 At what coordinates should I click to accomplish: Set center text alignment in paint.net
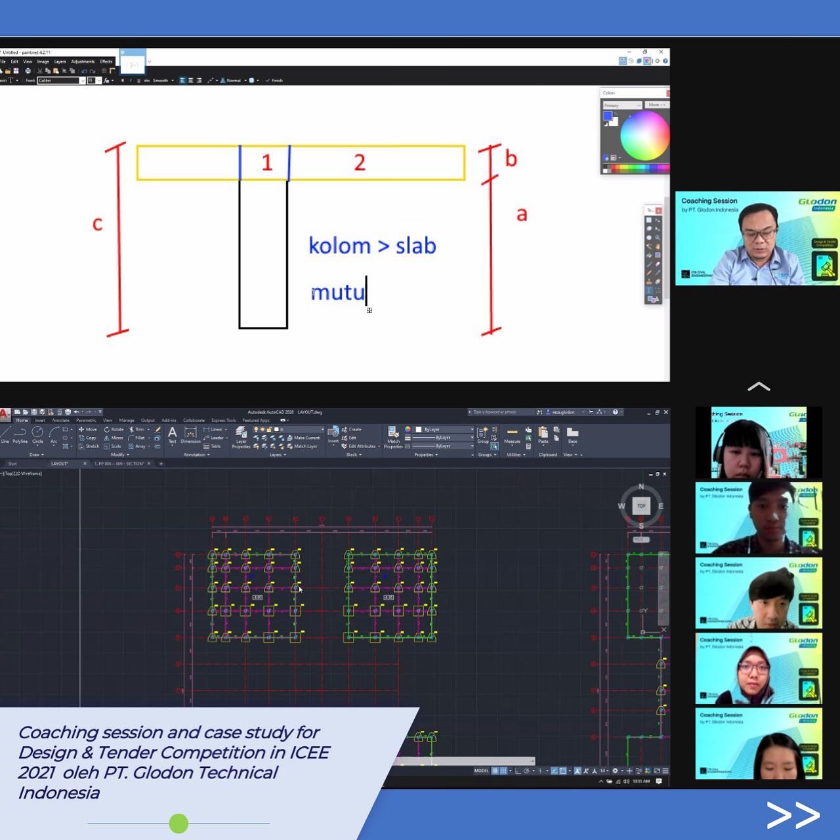click(191, 81)
